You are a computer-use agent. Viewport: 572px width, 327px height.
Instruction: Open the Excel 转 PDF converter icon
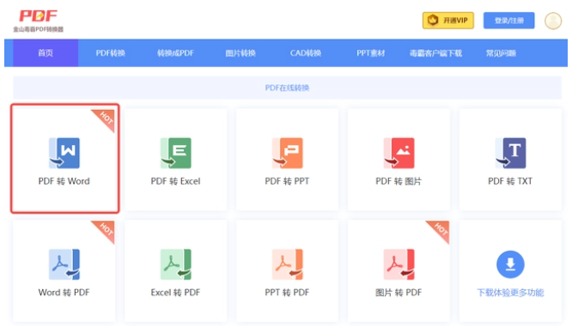click(176, 264)
